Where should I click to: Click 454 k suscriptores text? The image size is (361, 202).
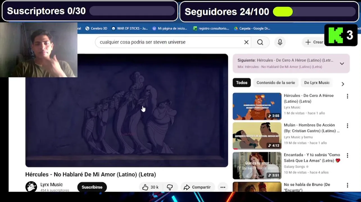(55, 190)
